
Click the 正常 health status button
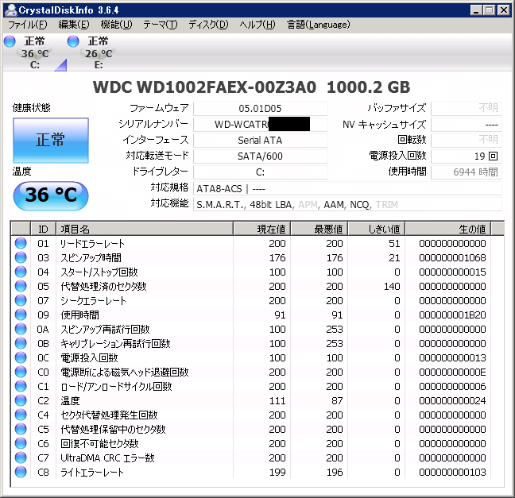pyautogui.click(x=51, y=141)
